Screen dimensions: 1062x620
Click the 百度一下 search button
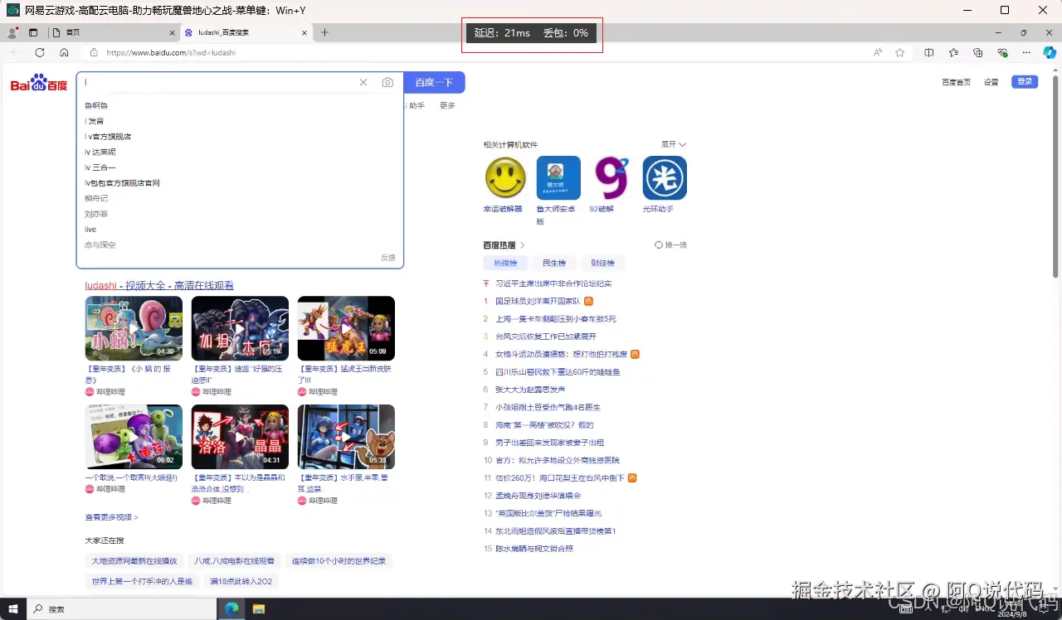[435, 82]
